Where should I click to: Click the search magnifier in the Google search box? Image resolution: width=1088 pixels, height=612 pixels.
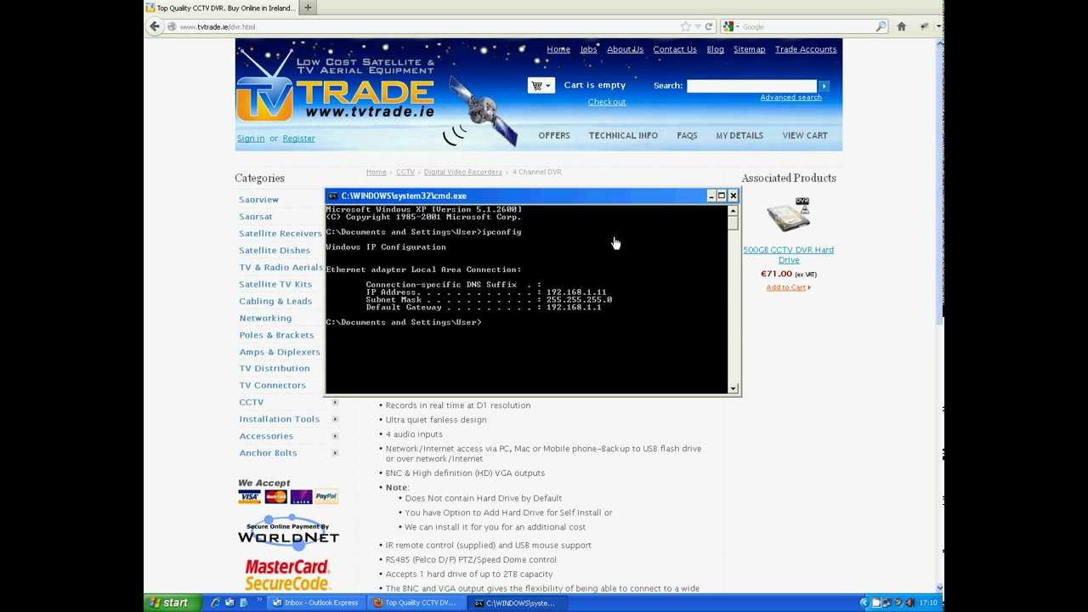click(x=881, y=26)
